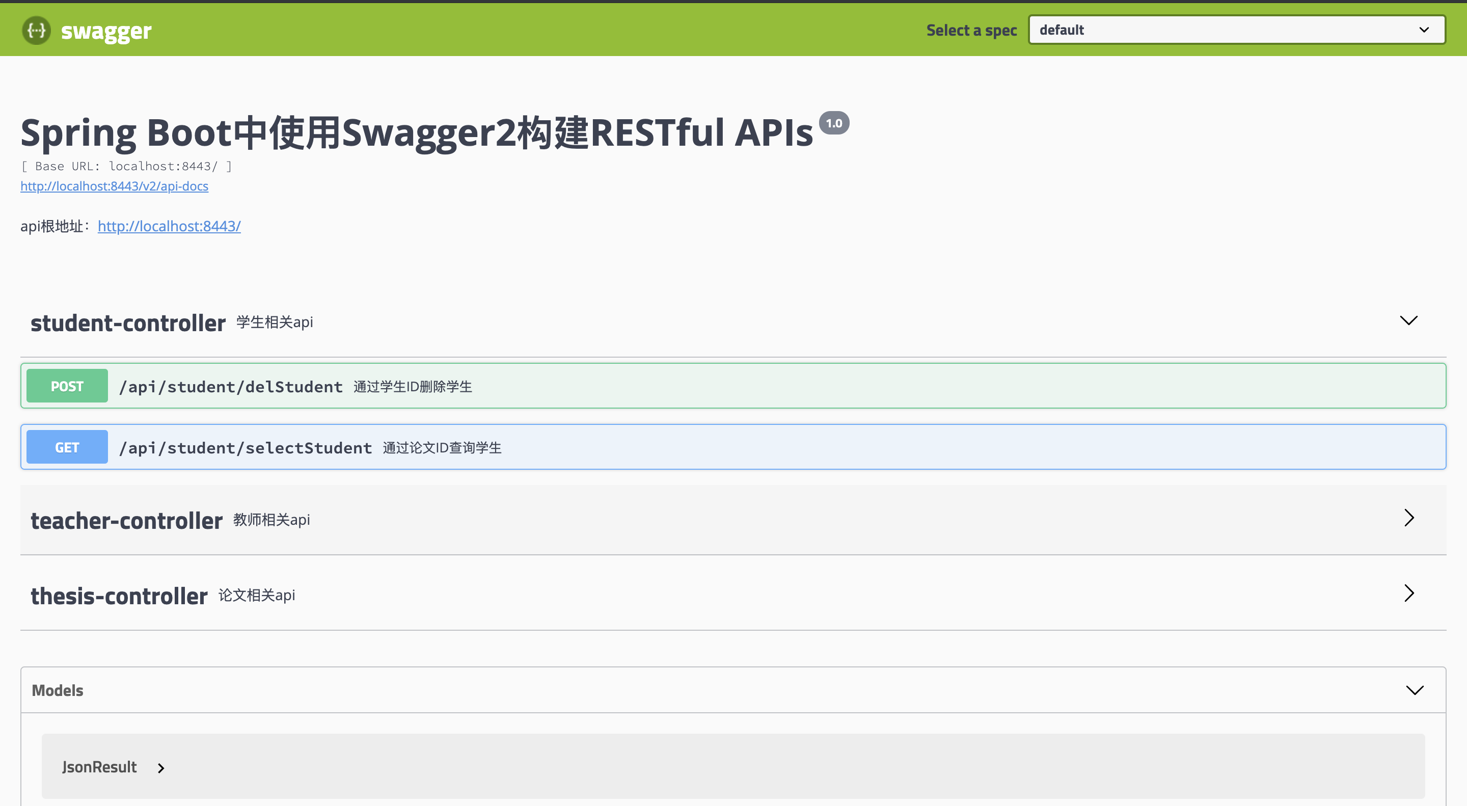
Task: Click the JsonResult model name
Action: pos(99,767)
